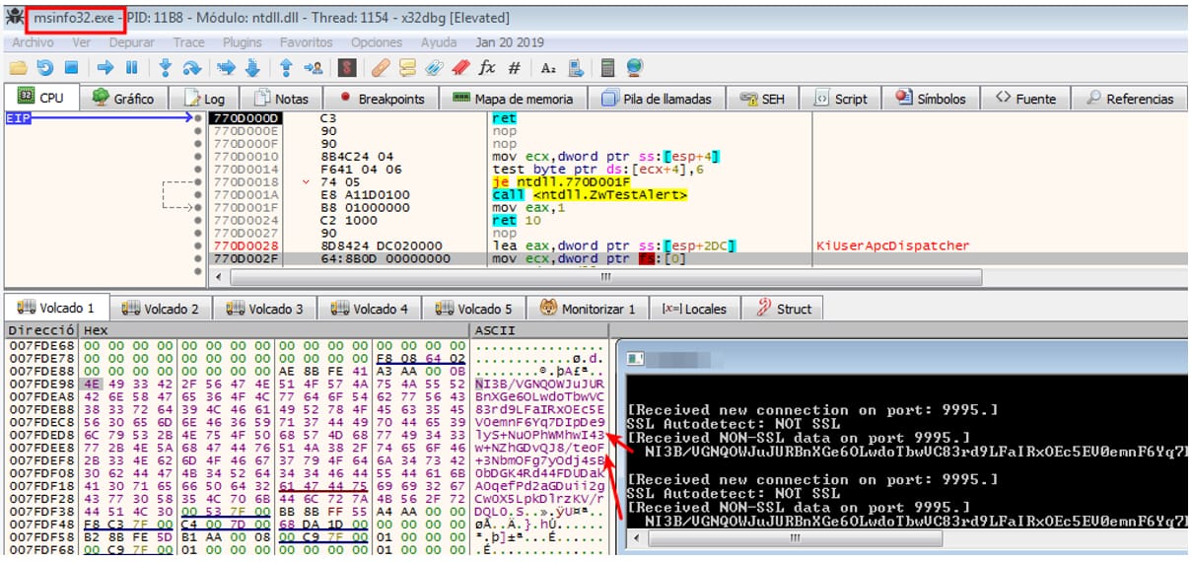Open the Intermodular calls icon
This screenshot has height=562, width=1192.
coord(576,68)
